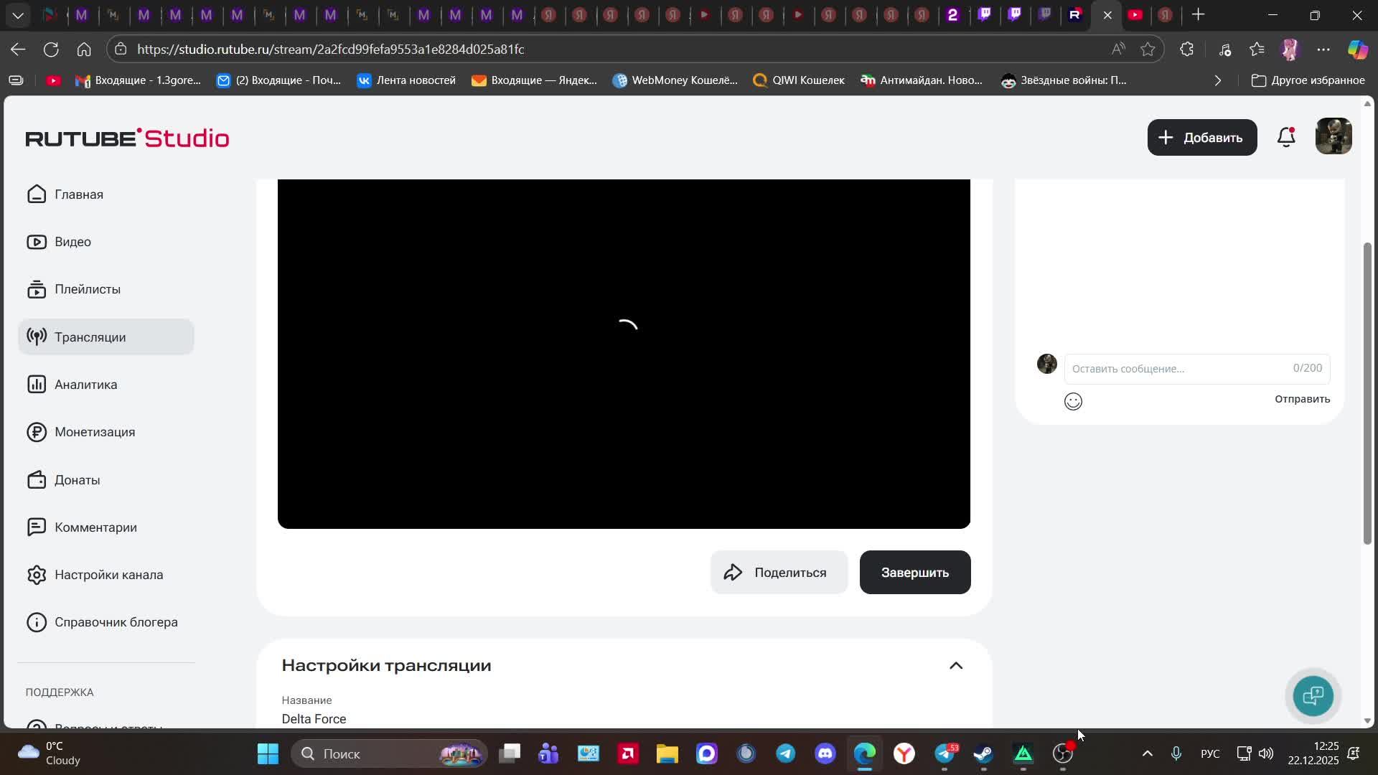Reload the page
The width and height of the screenshot is (1378, 775).
(51, 50)
